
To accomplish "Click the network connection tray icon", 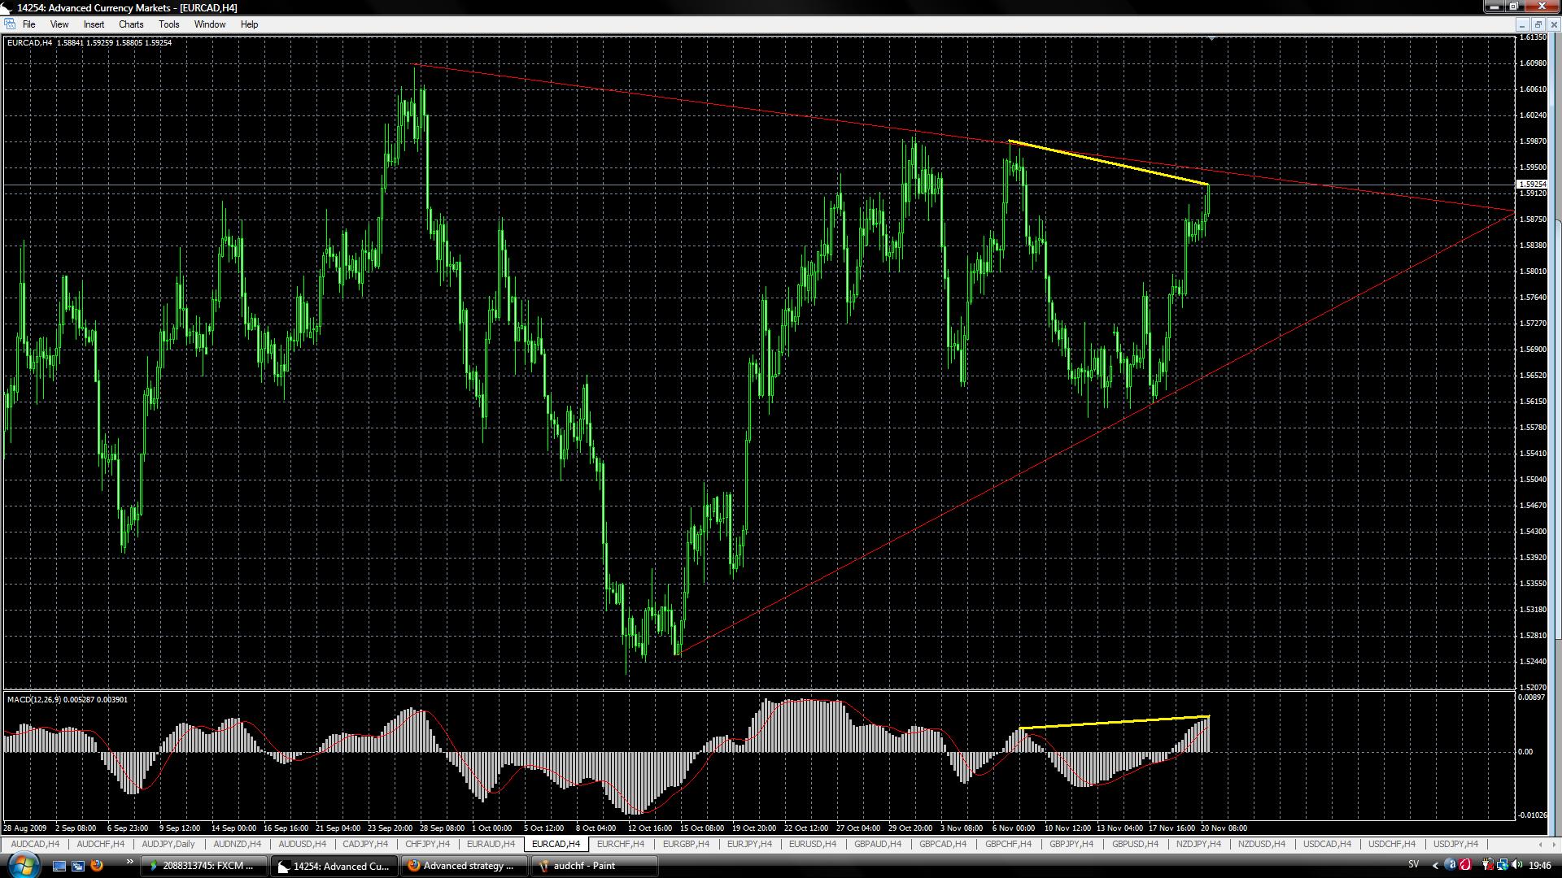I will pos(1502,864).
